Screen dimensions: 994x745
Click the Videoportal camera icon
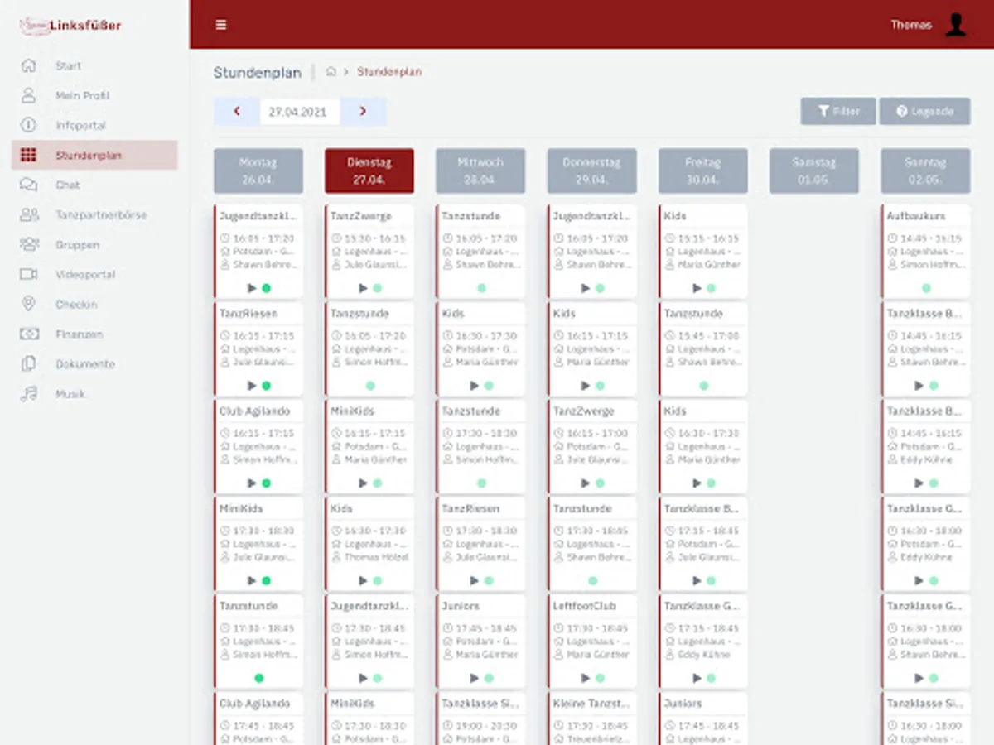pos(29,274)
